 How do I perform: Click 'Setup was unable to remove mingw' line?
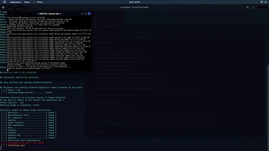(25, 110)
